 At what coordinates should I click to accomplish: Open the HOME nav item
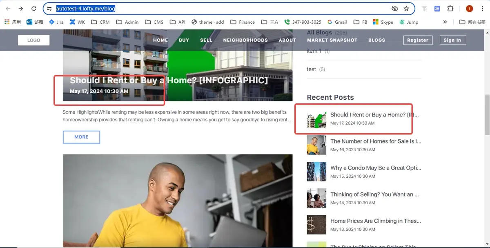point(160,40)
